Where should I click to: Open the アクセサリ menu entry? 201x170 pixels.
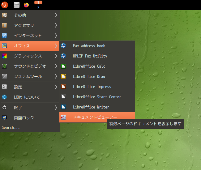(30, 25)
